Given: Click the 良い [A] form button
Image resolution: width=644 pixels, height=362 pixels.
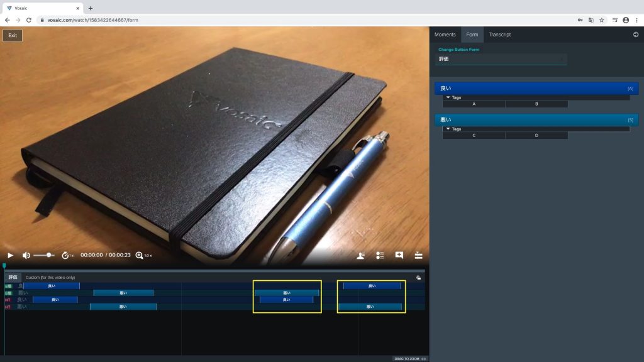Looking at the screenshot, I should click(x=536, y=88).
